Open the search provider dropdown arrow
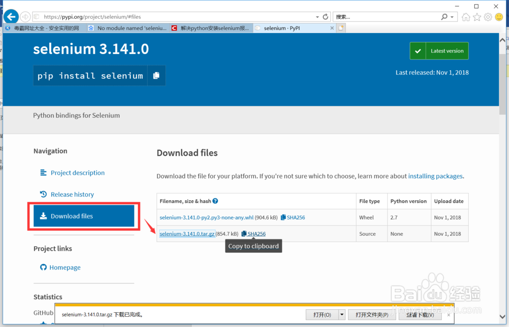Viewport: 509px width, 327px height. [x=452, y=17]
